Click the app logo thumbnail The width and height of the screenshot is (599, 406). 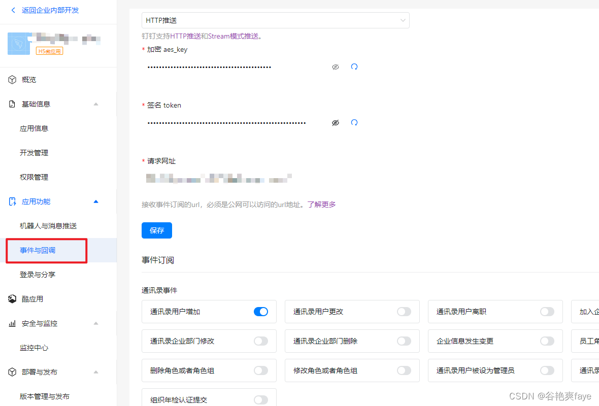coord(19,44)
